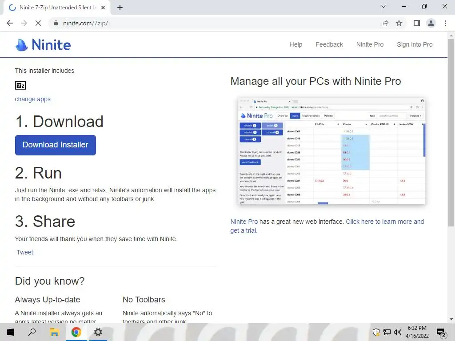Click the '3. Share' heading
455x341 pixels.
pyautogui.click(x=45, y=222)
